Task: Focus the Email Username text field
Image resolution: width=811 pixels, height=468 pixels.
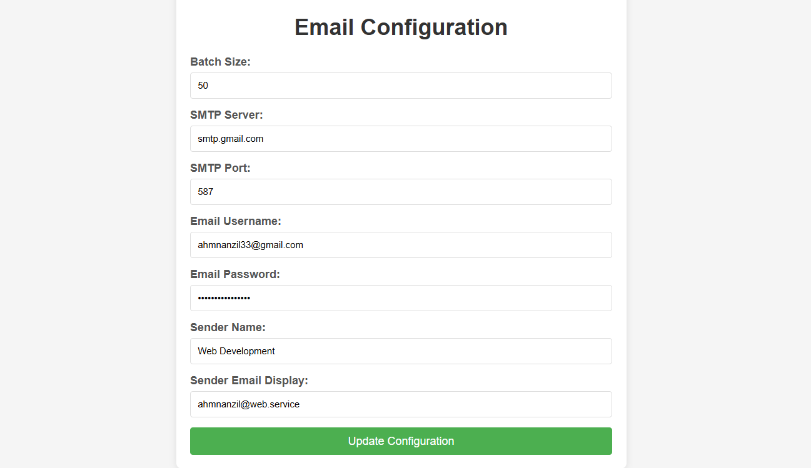Action: click(x=401, y=245)
